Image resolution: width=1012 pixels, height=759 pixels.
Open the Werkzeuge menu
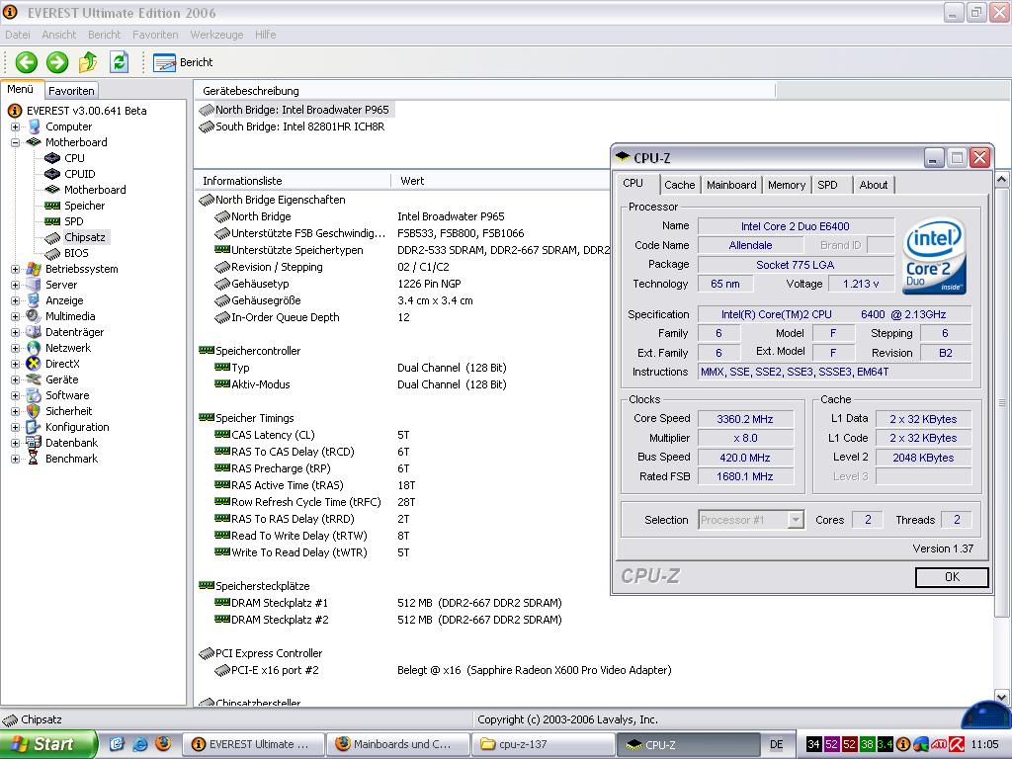(x=216, y=35)
